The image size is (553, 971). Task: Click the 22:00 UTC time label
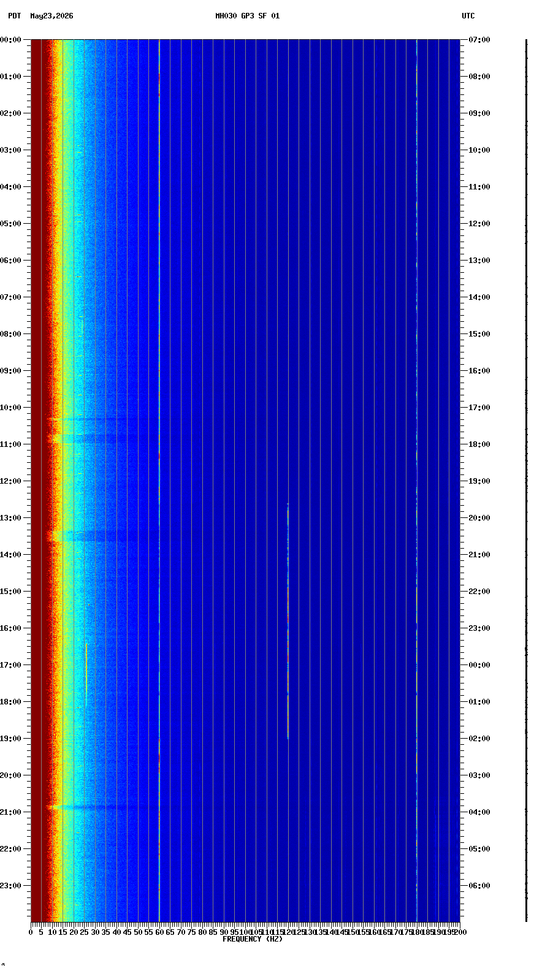click(x=479, y=592)
